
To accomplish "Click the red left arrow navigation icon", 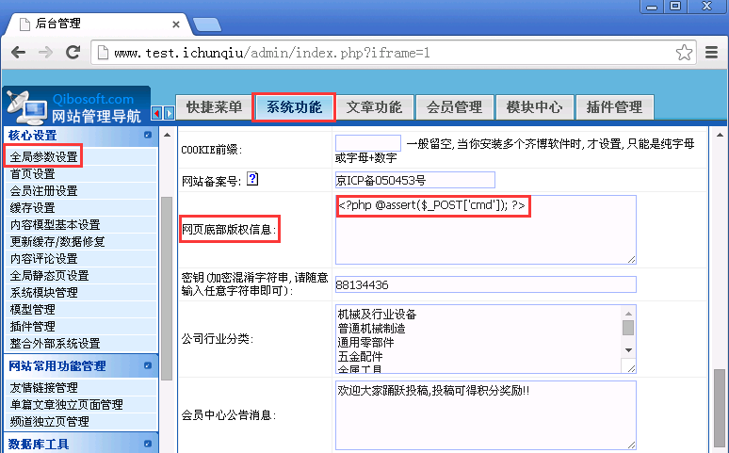I will (x=157, y=113).
